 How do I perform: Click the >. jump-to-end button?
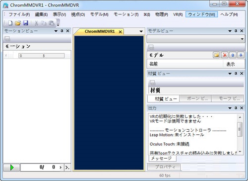click(67, 168)
